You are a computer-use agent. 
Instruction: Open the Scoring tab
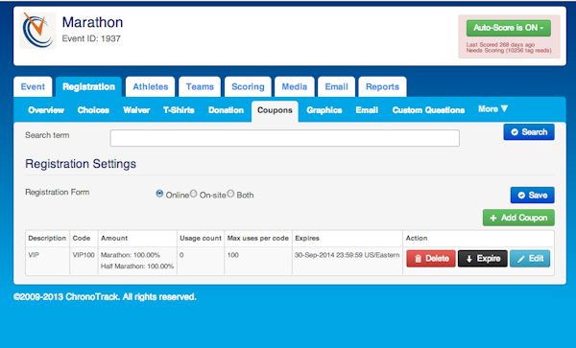pyautogui.click(x=248, y=87)
